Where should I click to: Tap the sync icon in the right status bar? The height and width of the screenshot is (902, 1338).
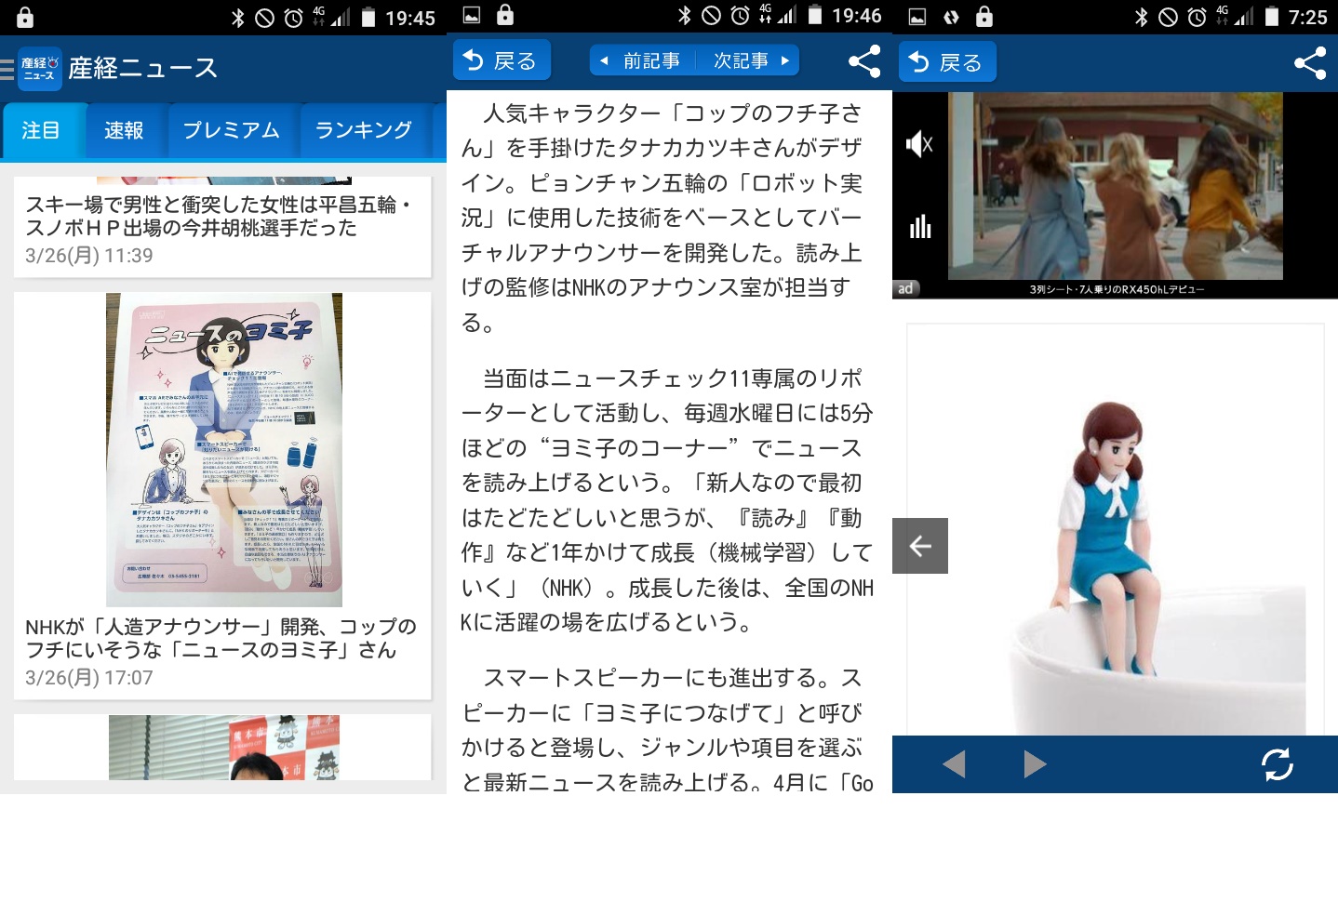point(951,17)
